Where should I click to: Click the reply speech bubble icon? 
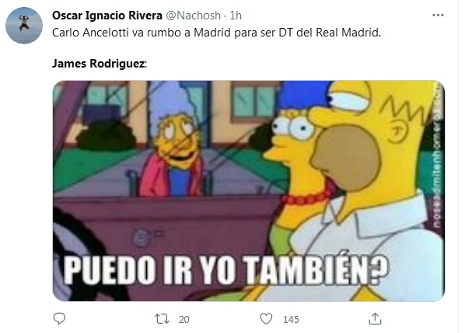click(59, 318)
